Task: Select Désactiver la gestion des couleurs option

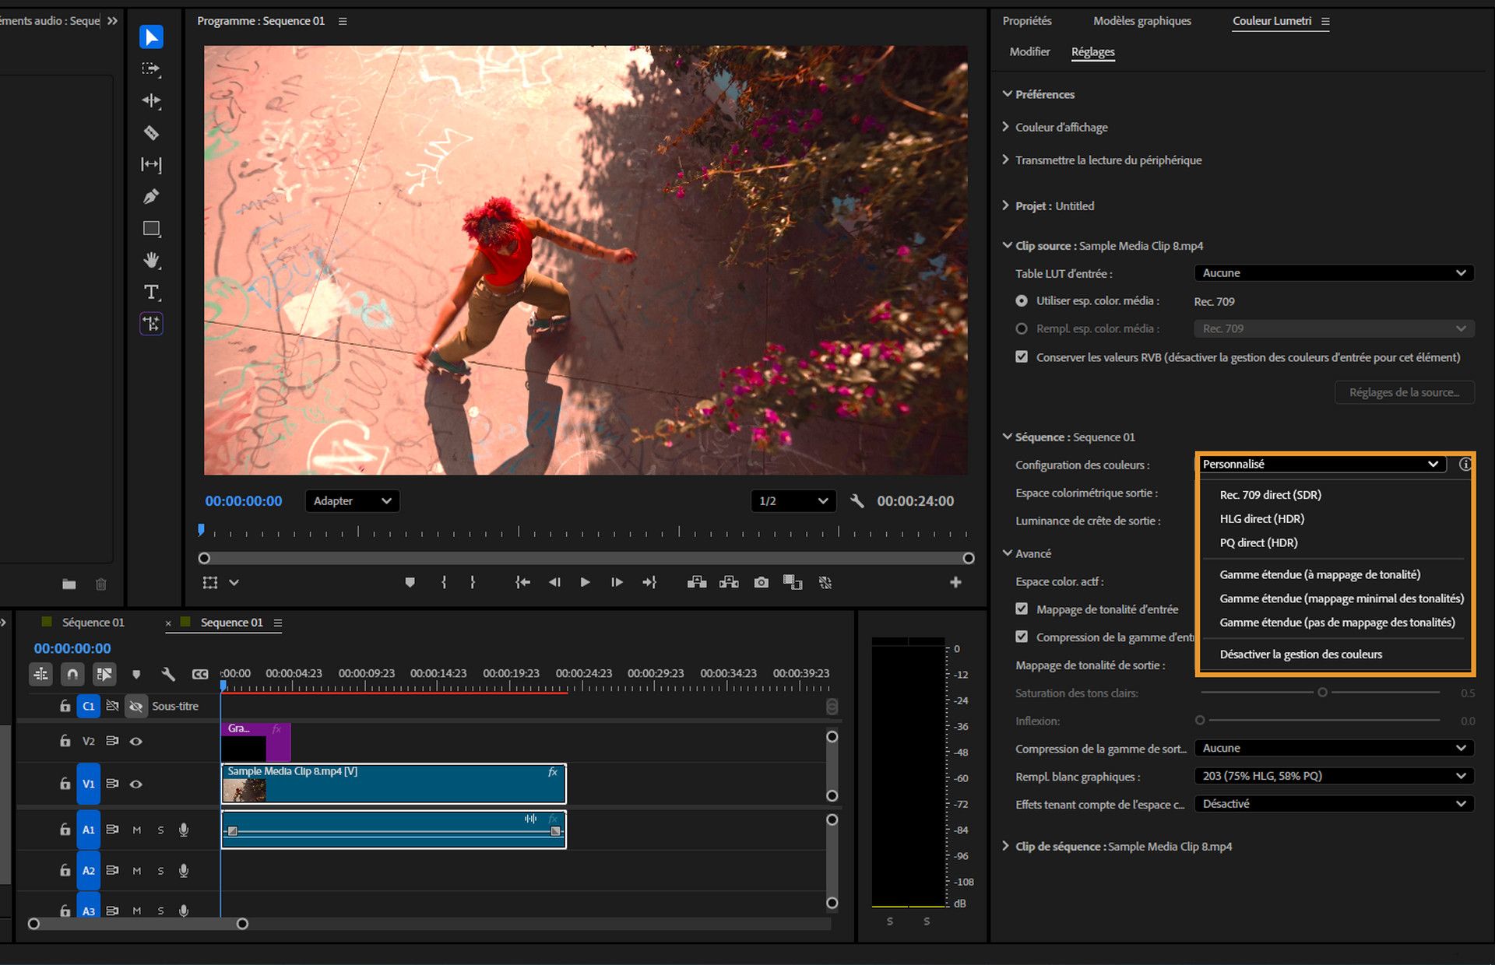Action: (1300, 654)
